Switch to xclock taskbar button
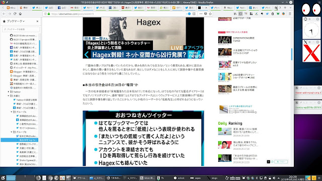This screenshot has width=322, height=181. coord(180,178)
